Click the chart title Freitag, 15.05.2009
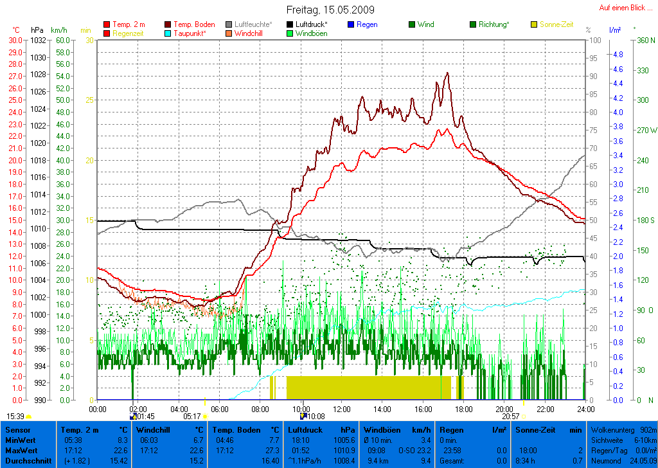This screenshot has height=468, width=658. [330, 10]
